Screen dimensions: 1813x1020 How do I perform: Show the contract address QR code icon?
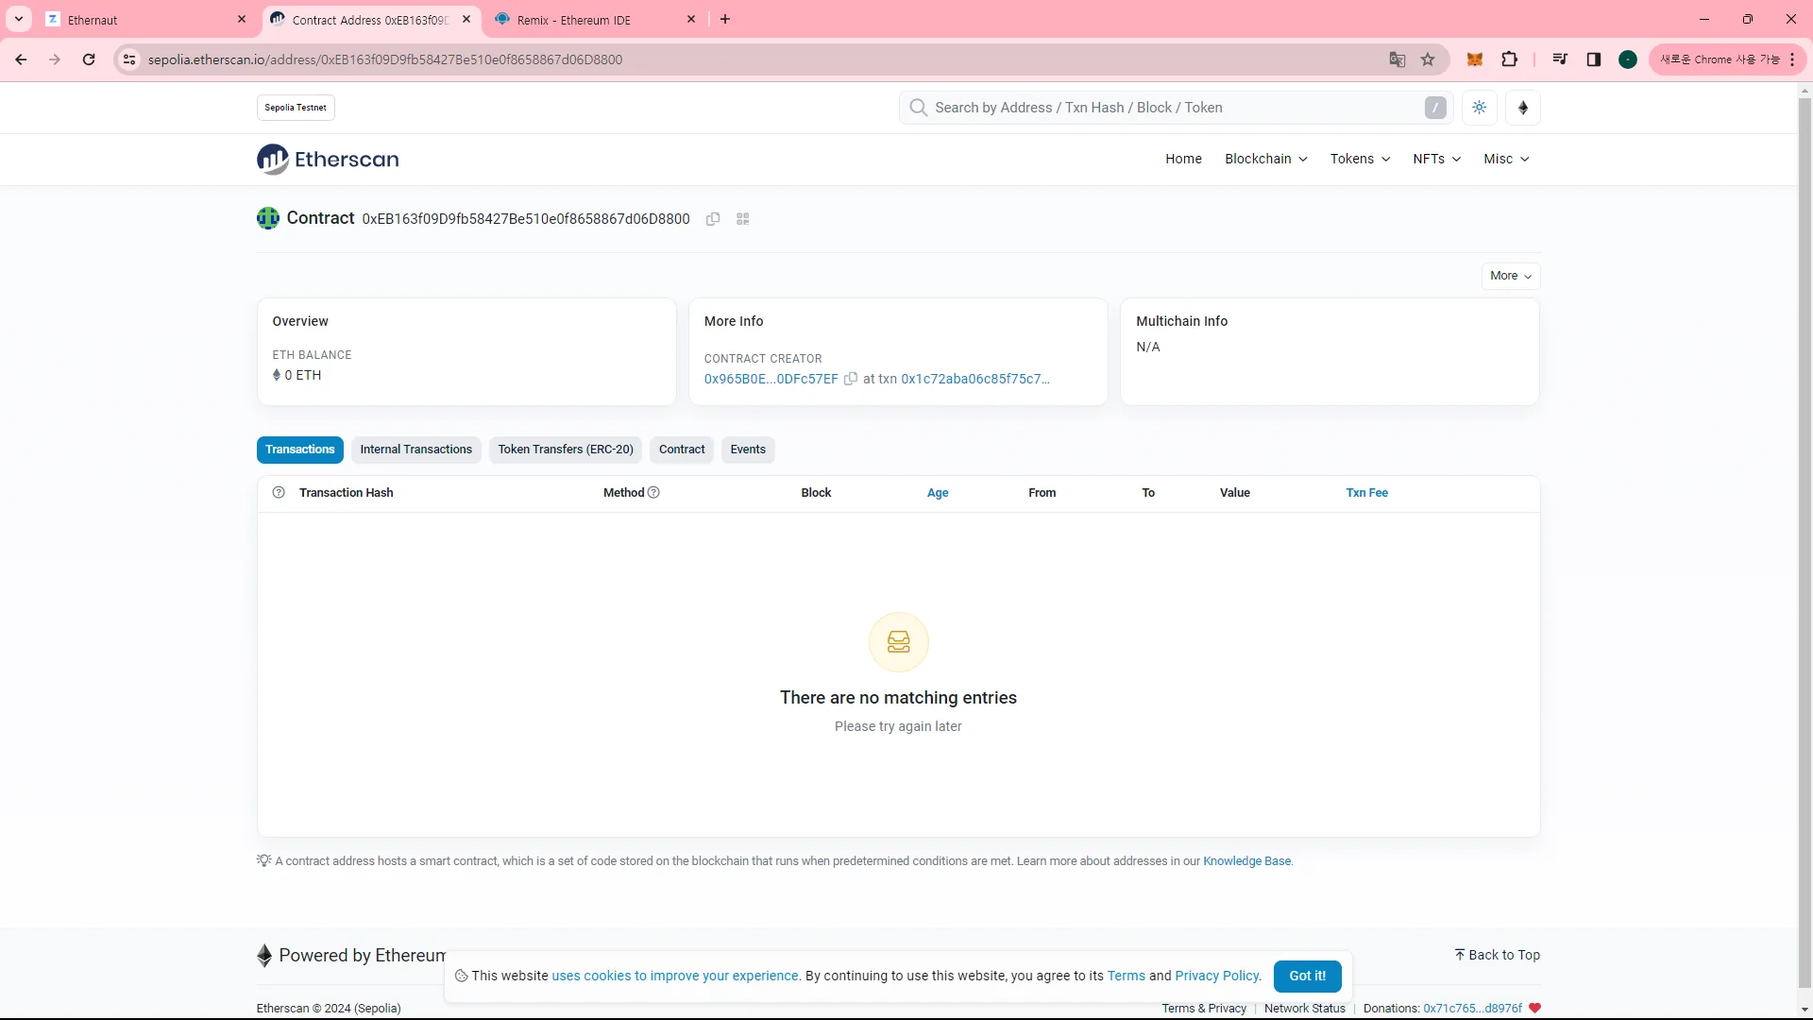[x=743, y=219]
